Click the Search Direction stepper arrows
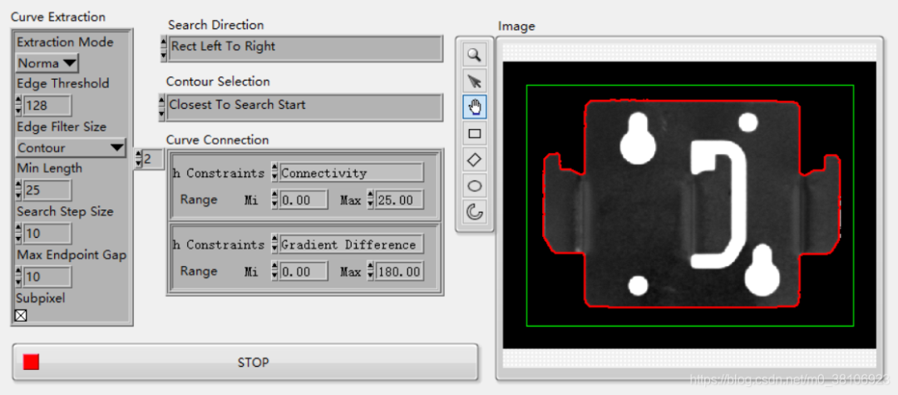898x395 pixels. point(164,48)
